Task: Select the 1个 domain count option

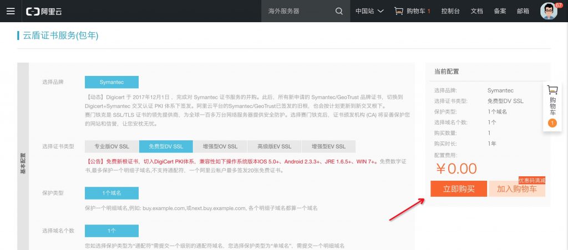Action: (111, 231)
